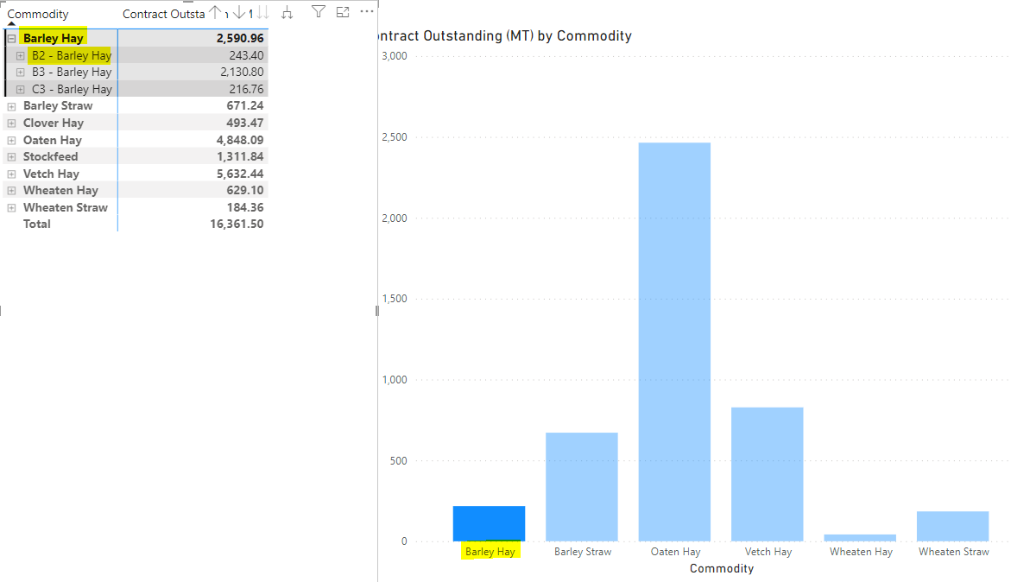Screen dimensions: 1011x582
Task: Open Focus mode for the matrix
Action: coord(343,11)
